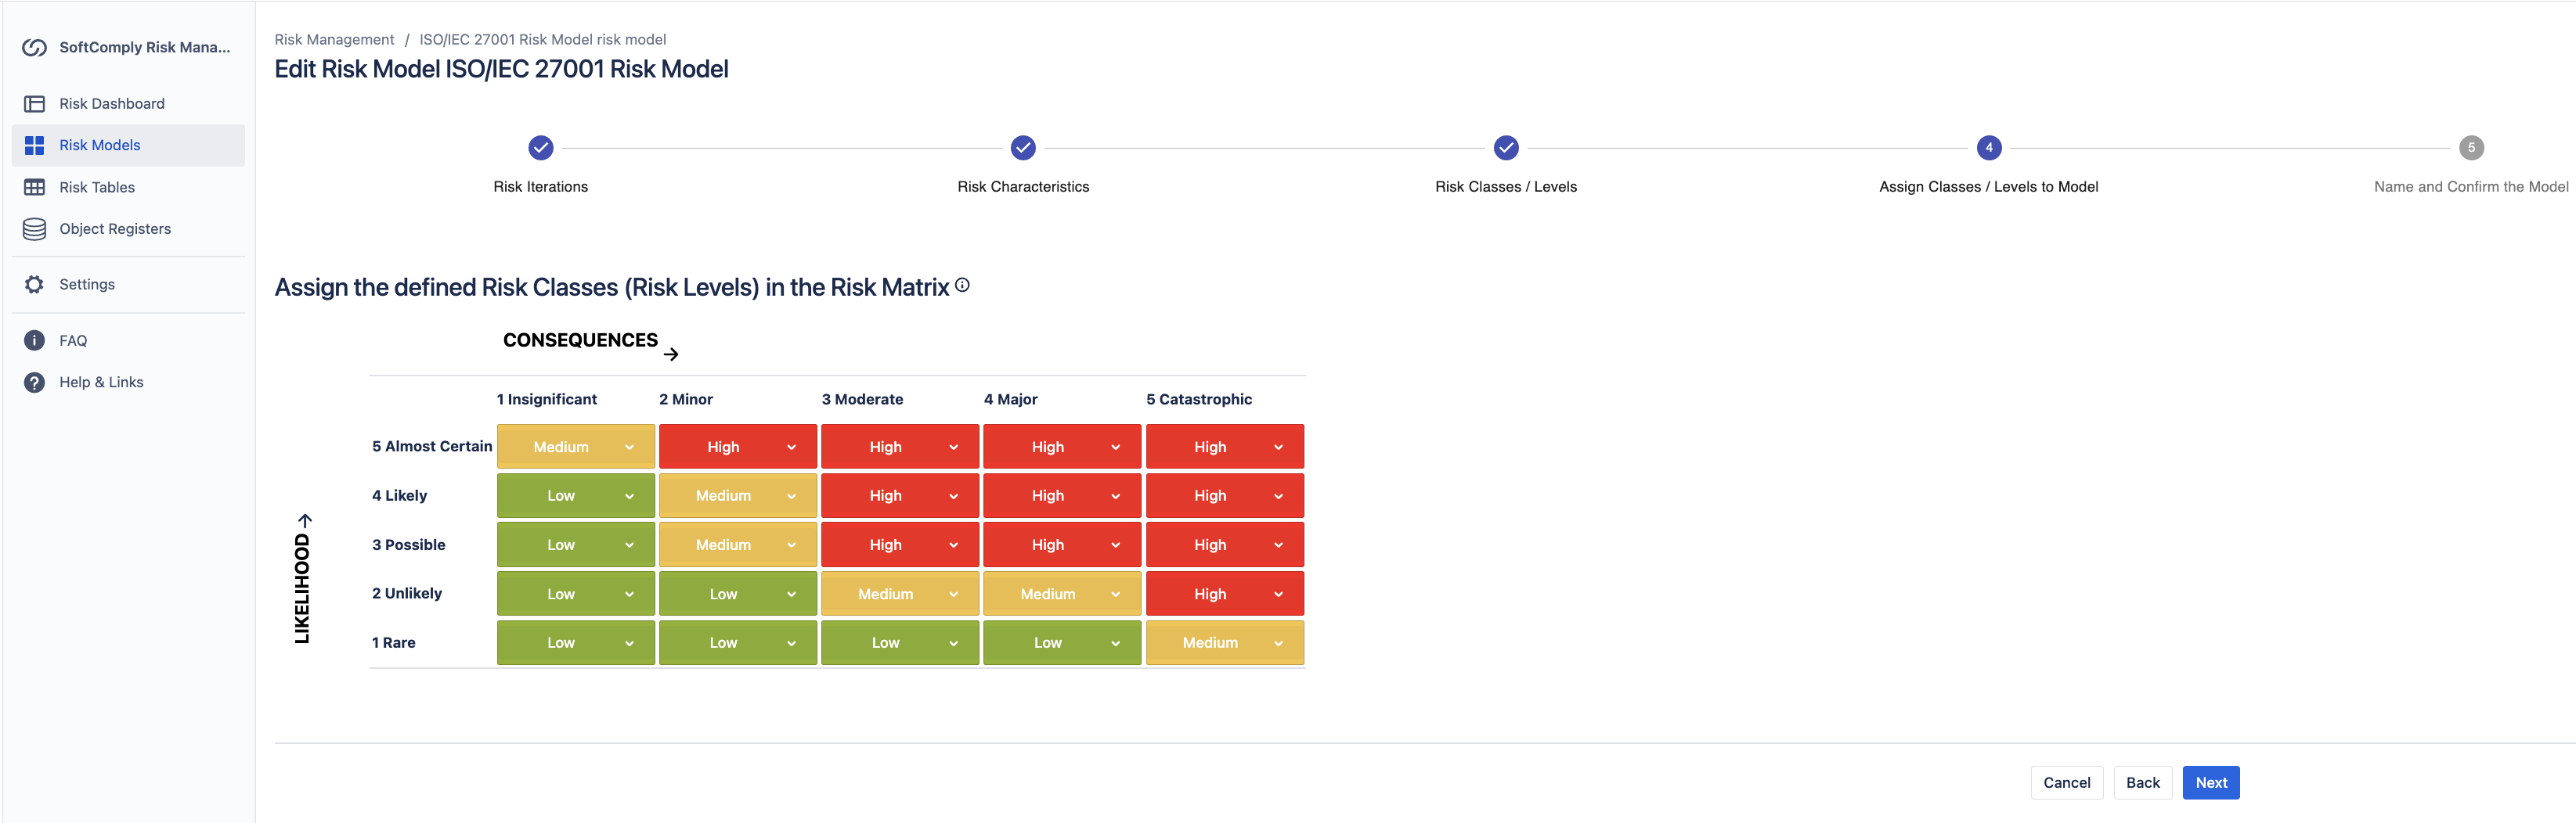Cancel editing the risk model
2576x823 pixels.
[x=2066, y=783]
